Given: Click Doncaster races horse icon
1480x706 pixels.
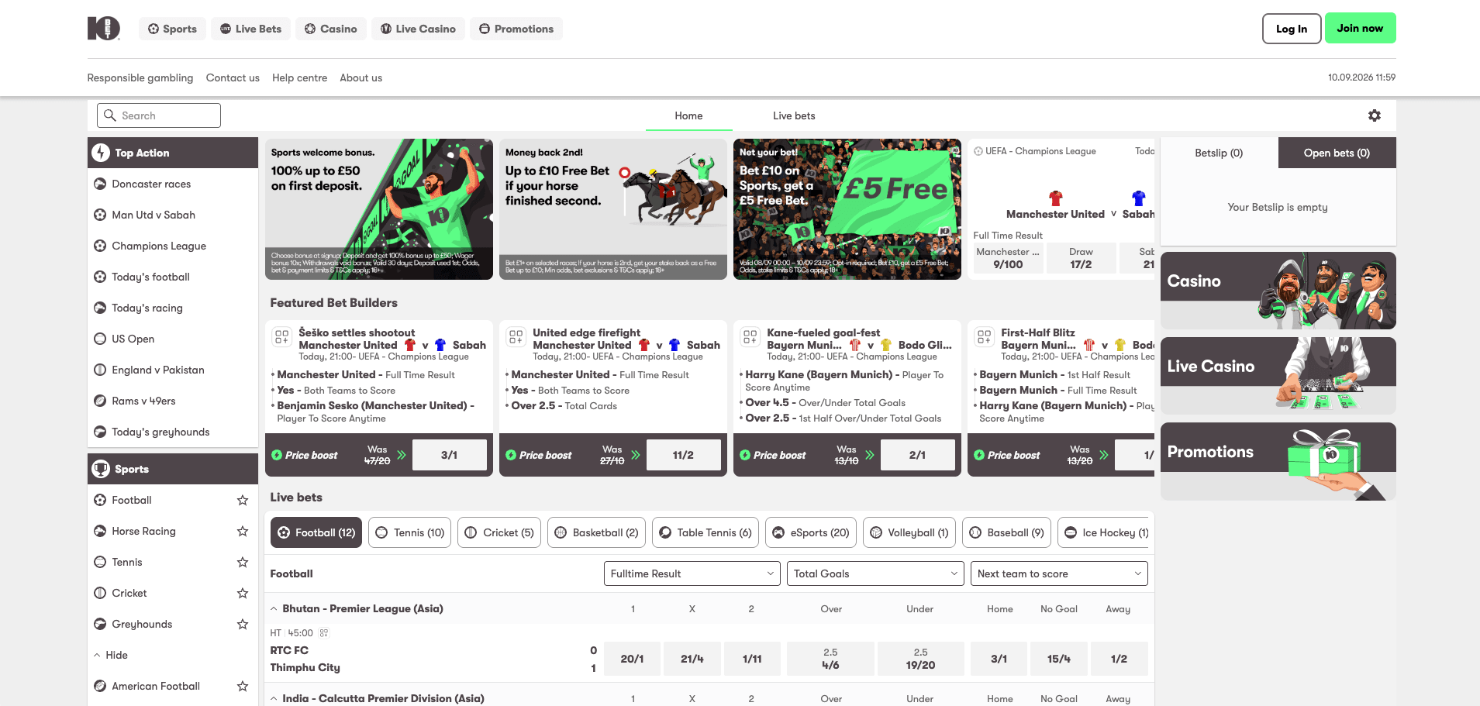Looking at the screenshot, I should [100, 184].
